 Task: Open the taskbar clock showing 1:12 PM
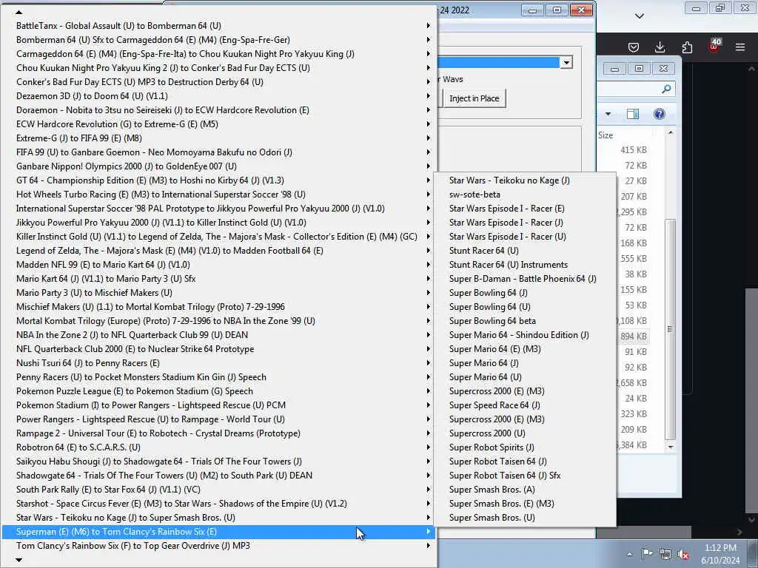point(720,554)
